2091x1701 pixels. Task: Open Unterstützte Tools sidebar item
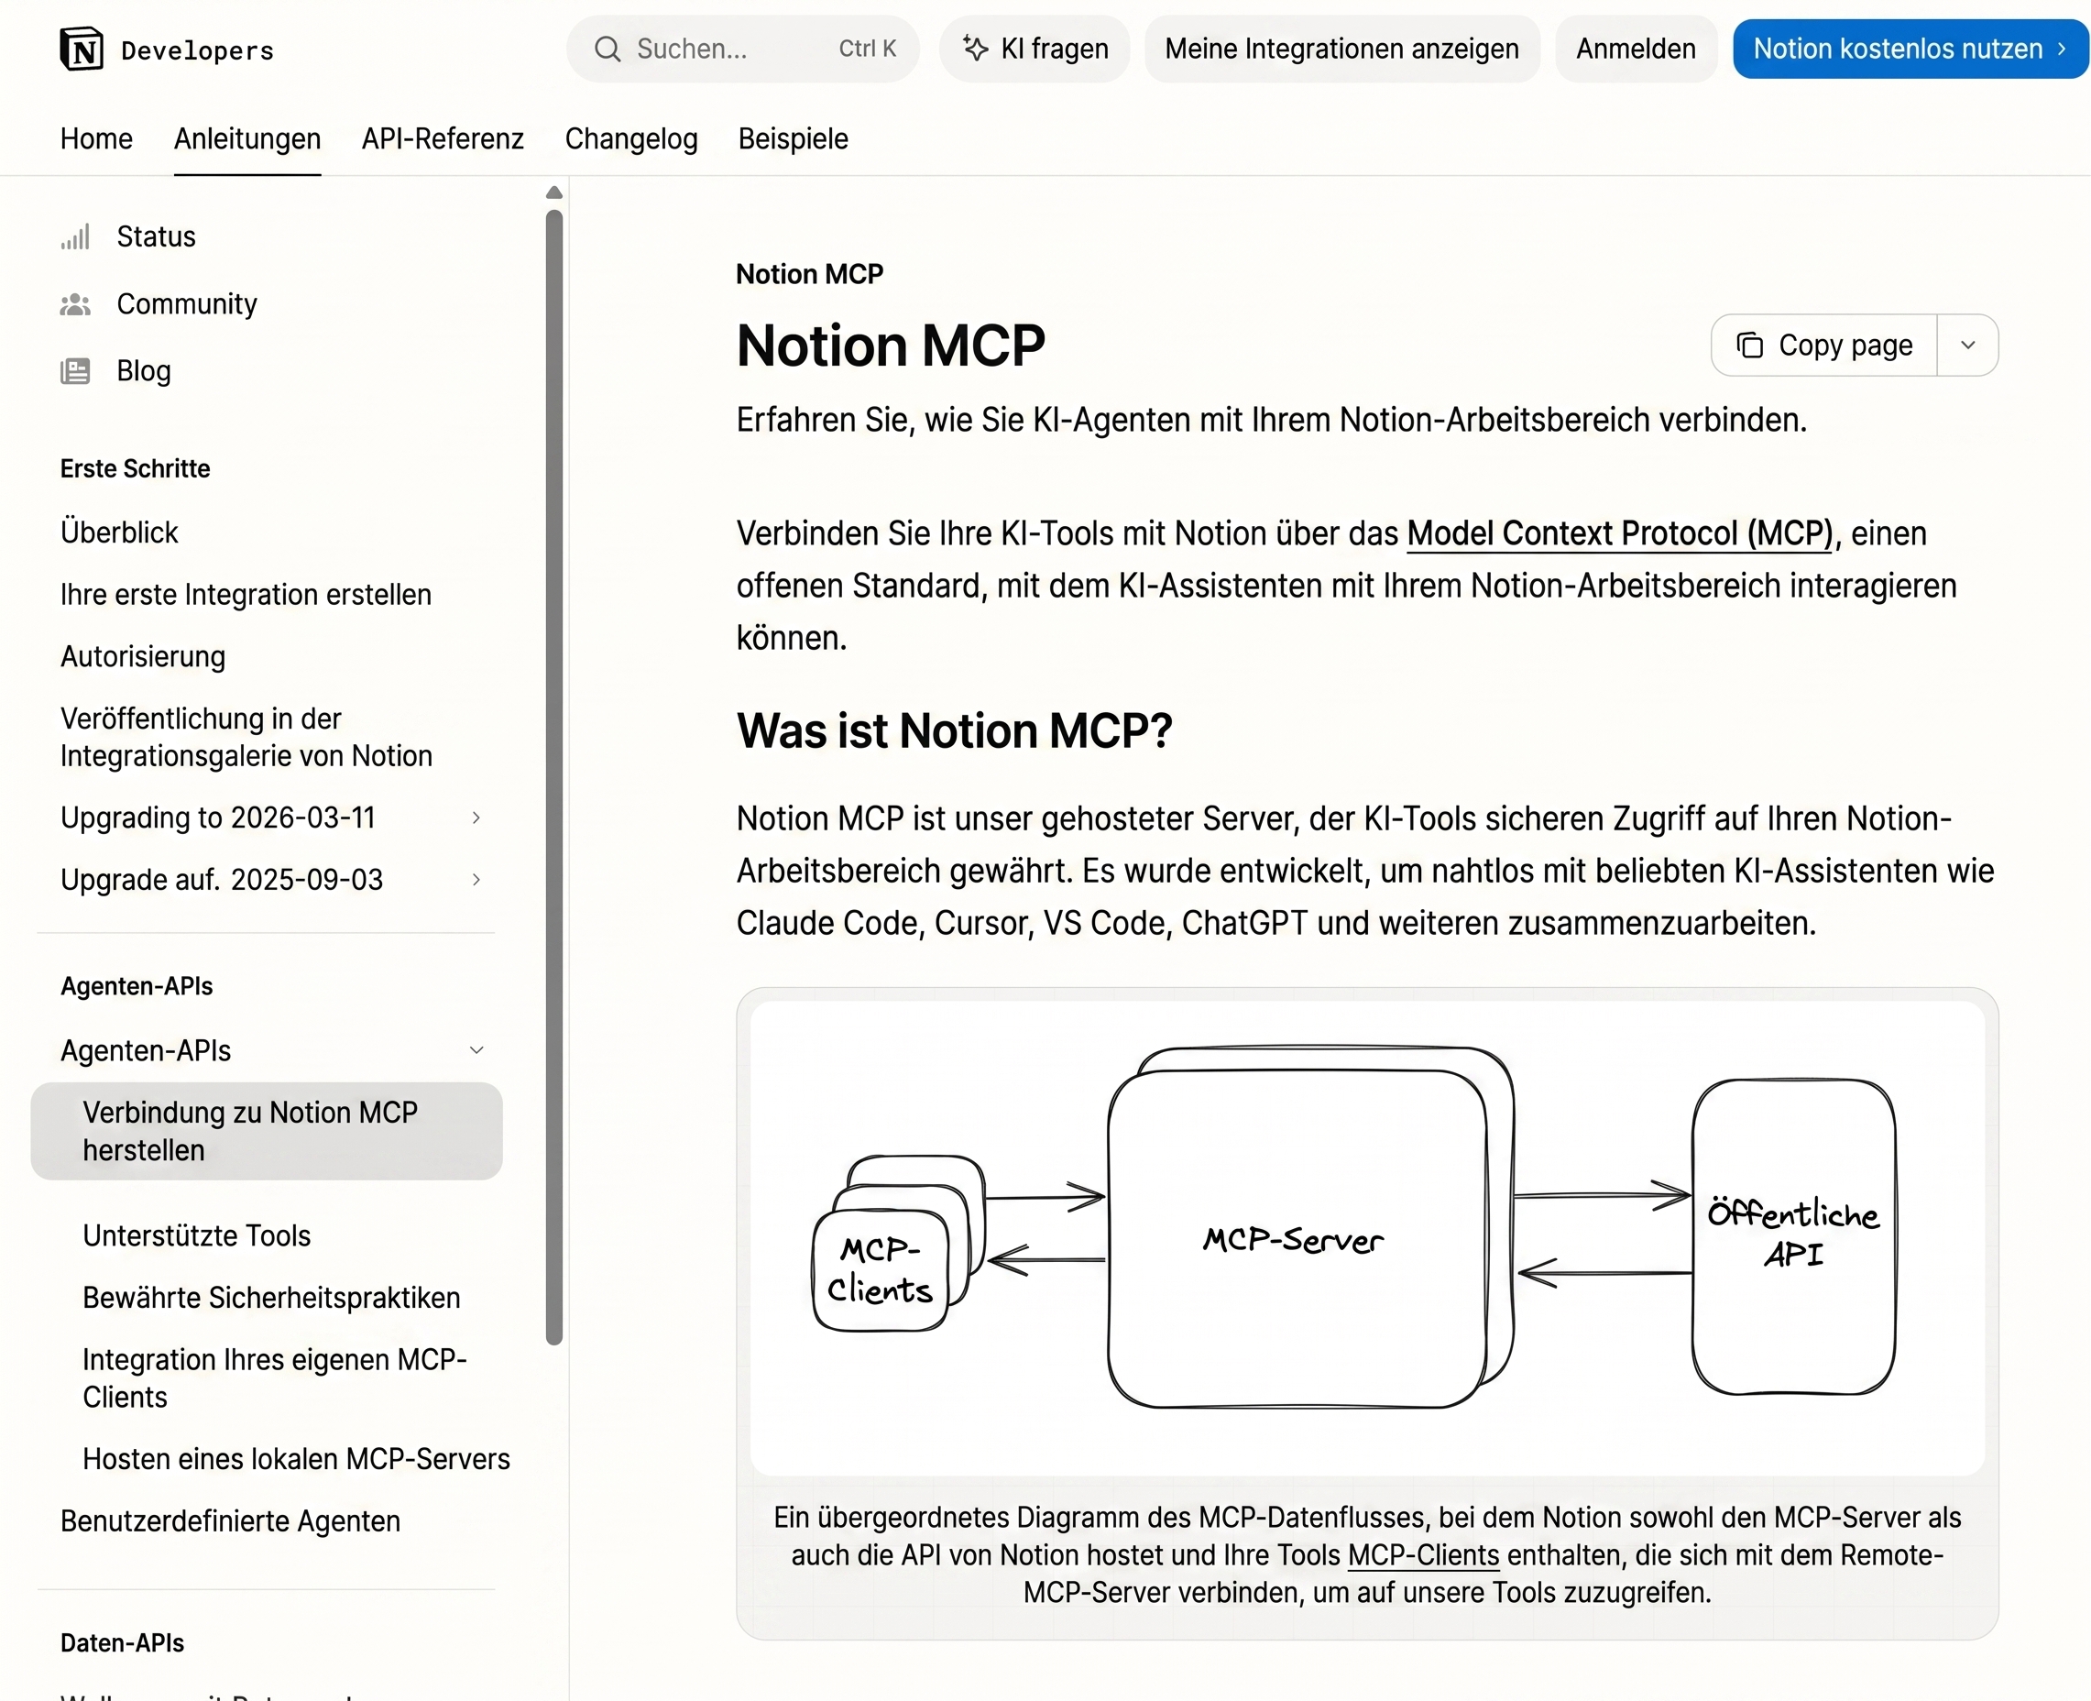(196, 1235)
